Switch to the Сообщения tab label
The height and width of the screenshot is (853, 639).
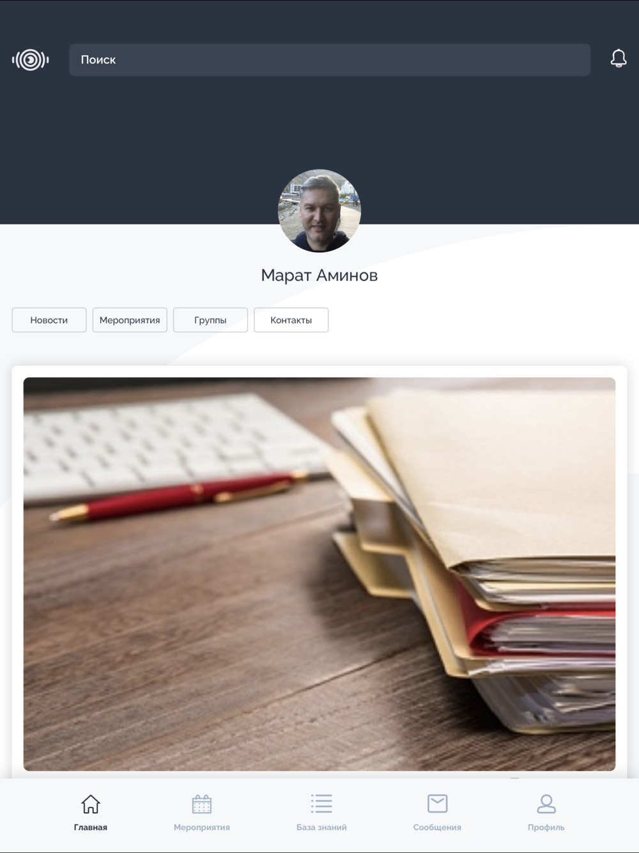(x=437, y=827)
